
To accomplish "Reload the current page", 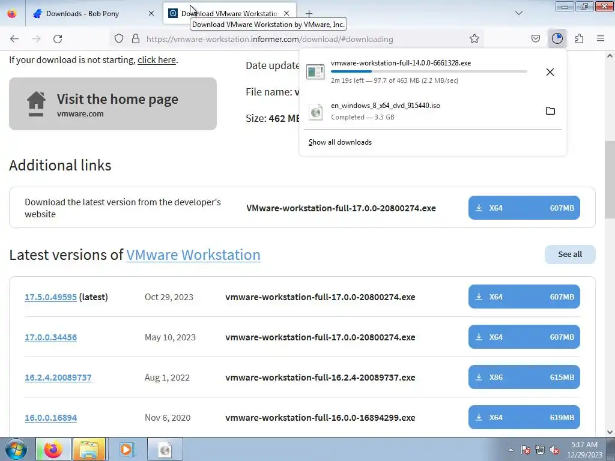I will pos(58,39).
